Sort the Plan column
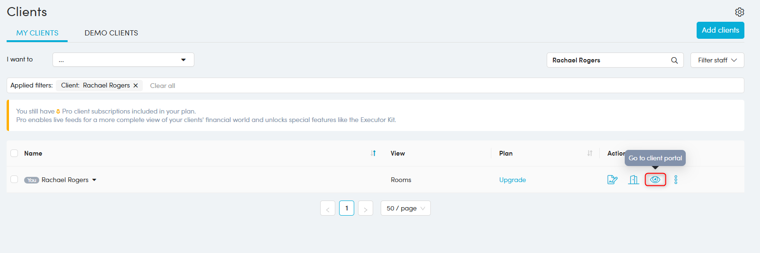 tap(590, 153)
